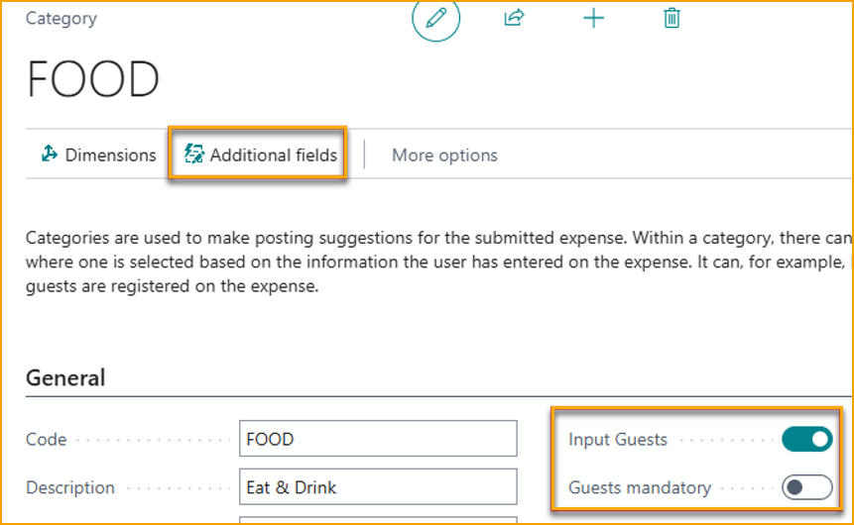Click the Code field containing FOOD

coord(378,439)
